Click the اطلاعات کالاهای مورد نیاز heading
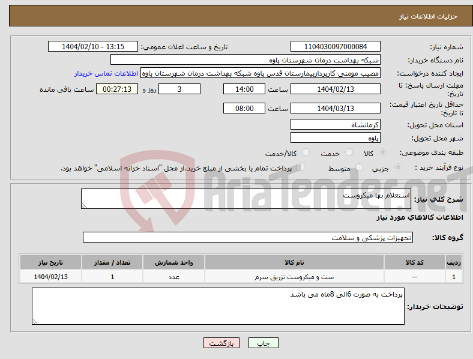Screen dimensions: 473x359 [420, 217]
